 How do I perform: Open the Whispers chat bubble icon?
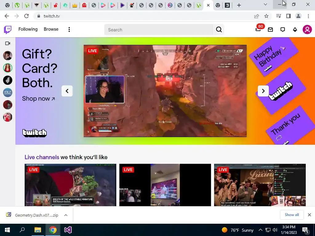[283, 30]
